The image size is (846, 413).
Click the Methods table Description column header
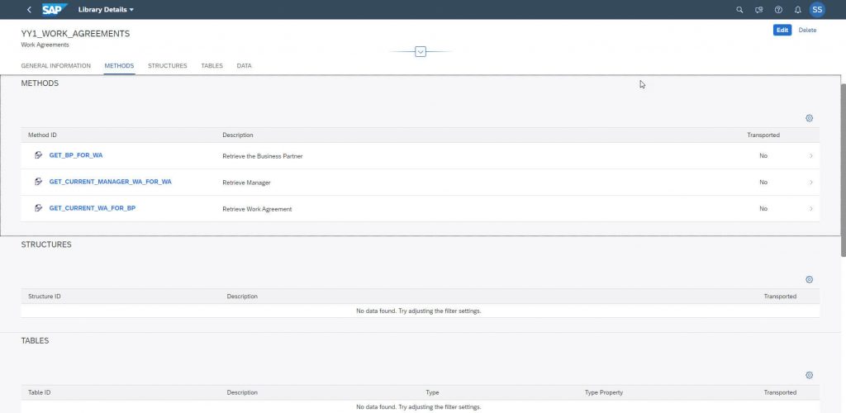coord(237,135)
